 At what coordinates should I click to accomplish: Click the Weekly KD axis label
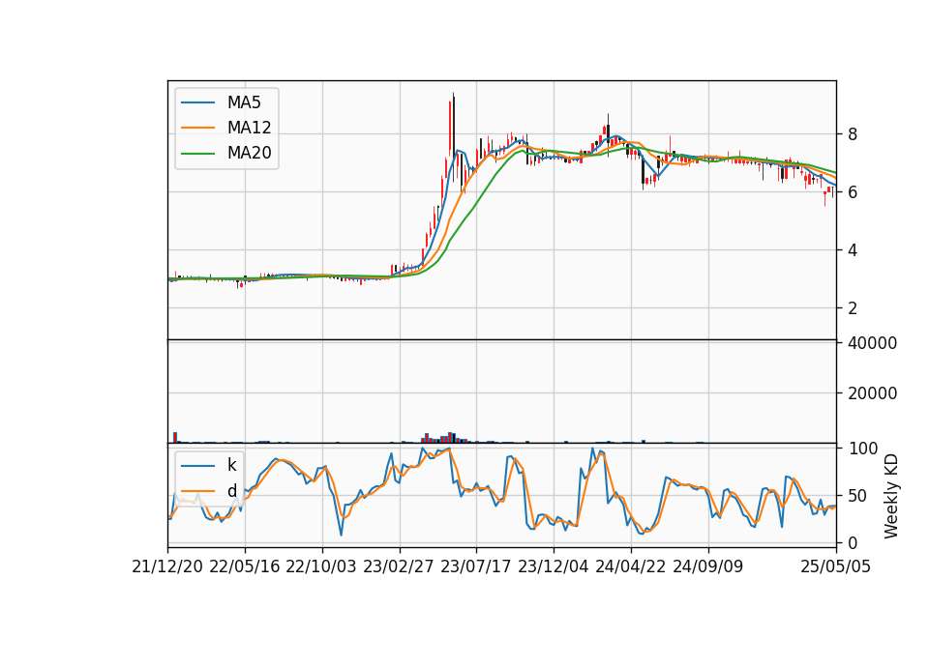891,497
